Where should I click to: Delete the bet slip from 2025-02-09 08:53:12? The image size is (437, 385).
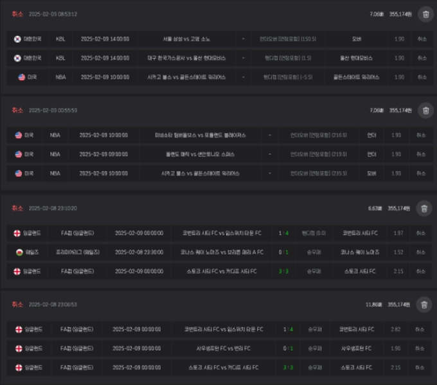[x=425, y=14]
